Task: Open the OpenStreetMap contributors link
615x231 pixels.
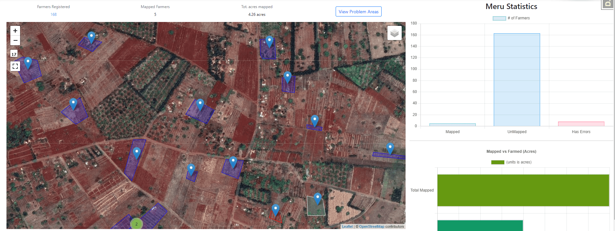Action: 372,226
